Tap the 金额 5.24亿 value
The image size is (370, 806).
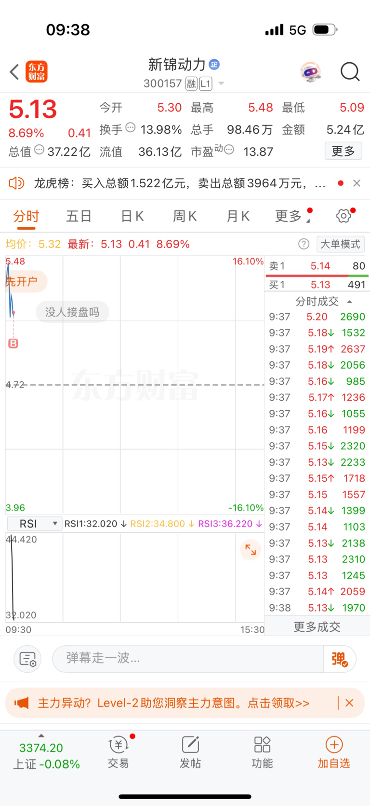click(345, 130)
